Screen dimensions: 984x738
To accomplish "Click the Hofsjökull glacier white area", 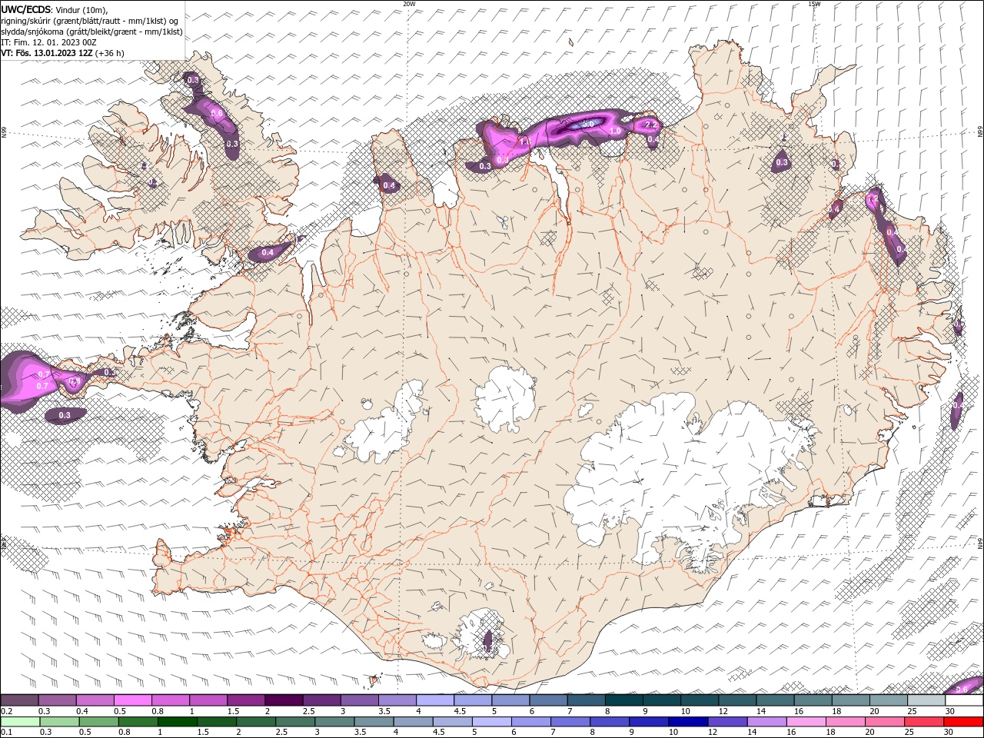I will point(505,400).
